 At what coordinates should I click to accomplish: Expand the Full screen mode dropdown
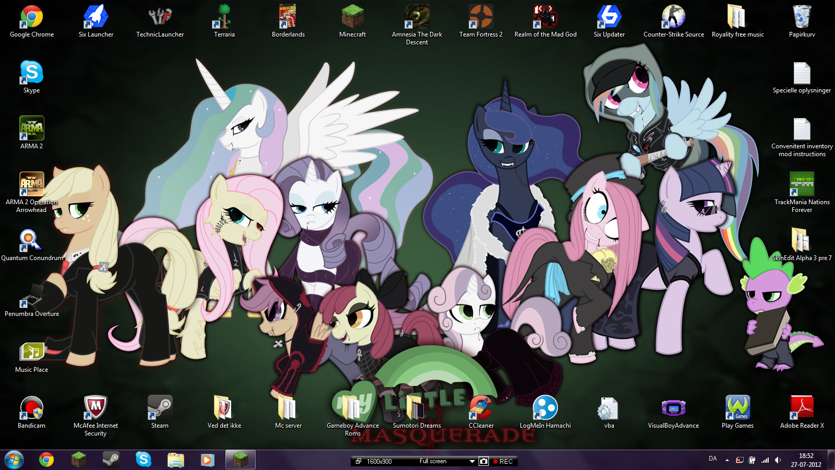tap(472, 462)
